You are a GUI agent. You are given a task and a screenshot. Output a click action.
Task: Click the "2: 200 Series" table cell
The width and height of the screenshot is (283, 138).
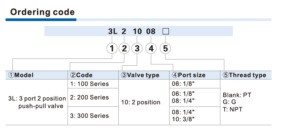[x=89, y=97]
